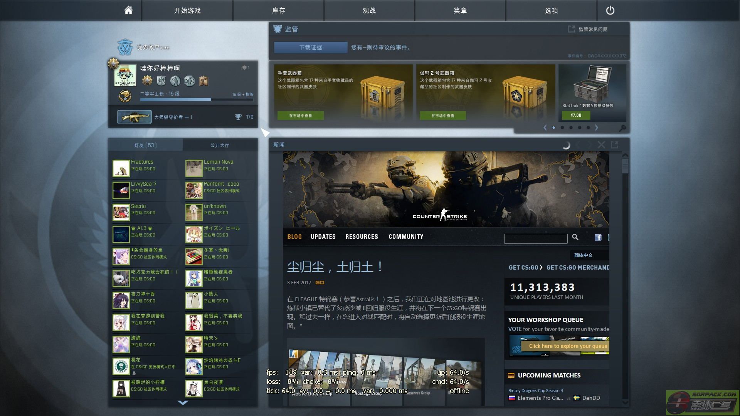Click the power quit icon
740x416 pixels.
coord(610,10)
